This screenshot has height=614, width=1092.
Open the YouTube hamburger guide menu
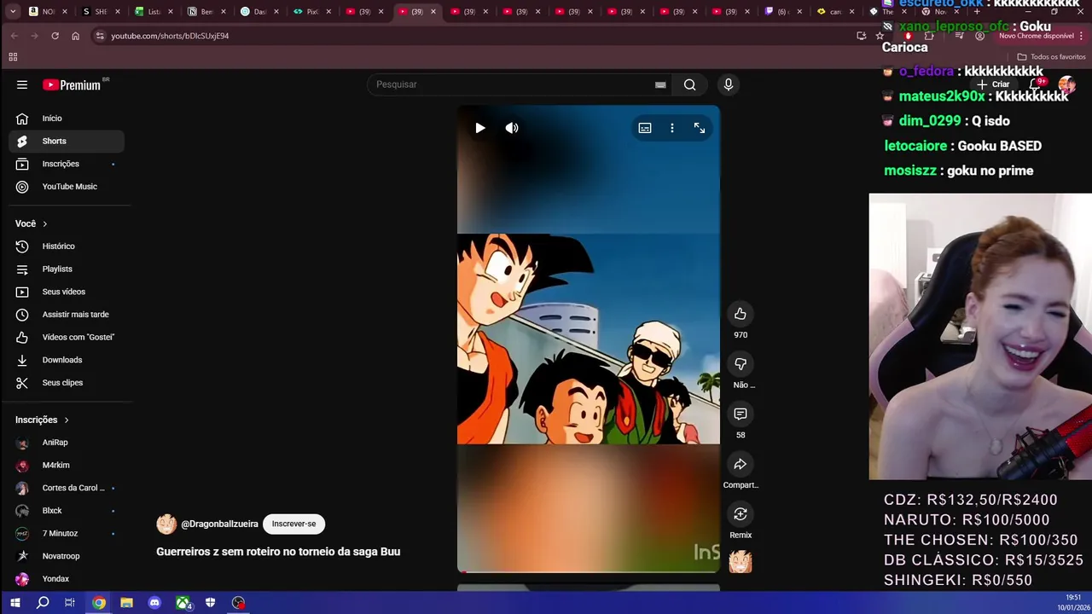tap(22, 84)
